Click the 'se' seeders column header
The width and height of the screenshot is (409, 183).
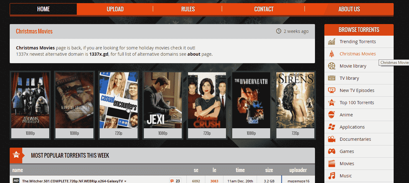[x=196, y=170]
